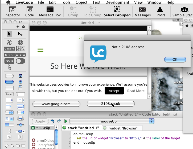Pick the progress bar object
Screen dimensions: 193x149
[9, 125]
